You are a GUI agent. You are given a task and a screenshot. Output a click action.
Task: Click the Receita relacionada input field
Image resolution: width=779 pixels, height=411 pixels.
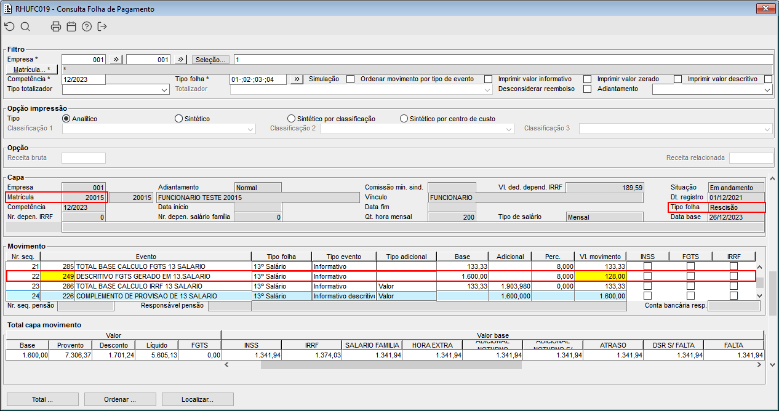[x=751, y=158]
